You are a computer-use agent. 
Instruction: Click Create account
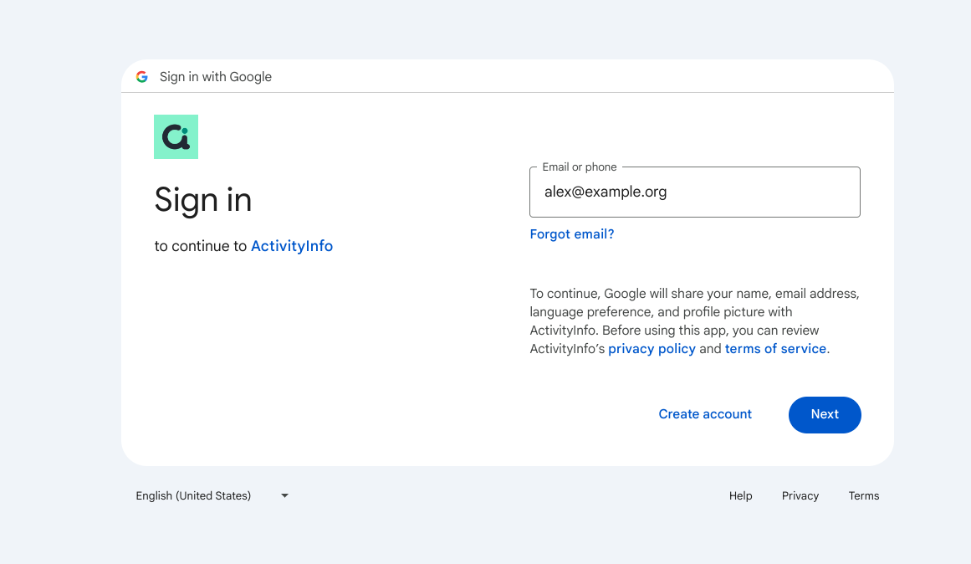705,415
